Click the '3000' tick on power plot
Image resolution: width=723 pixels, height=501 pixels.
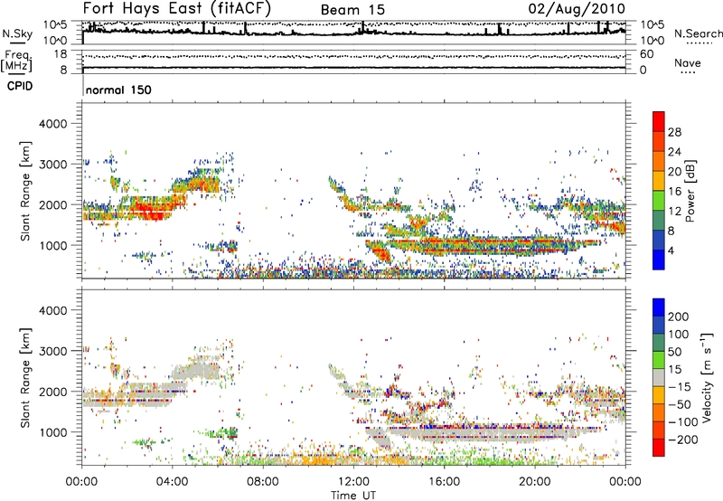tap(52, 165)
